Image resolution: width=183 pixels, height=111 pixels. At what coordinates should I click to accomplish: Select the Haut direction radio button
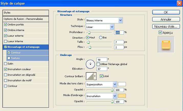pos(87,38)
